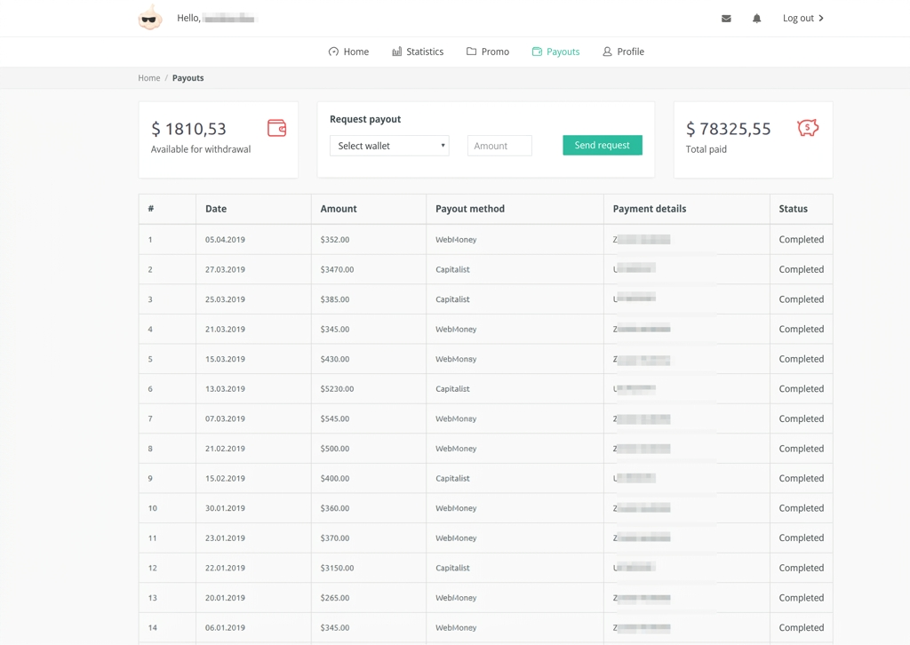910x645 pixels.
Task: Click the user avatar with sunglasses
Action: [x=150, y=18]
